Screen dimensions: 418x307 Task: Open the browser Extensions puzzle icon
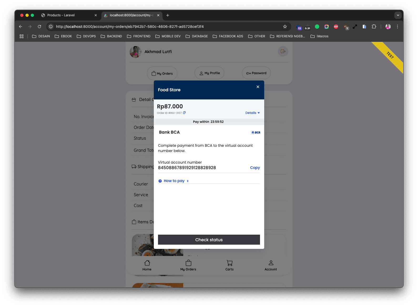[374, 27]
